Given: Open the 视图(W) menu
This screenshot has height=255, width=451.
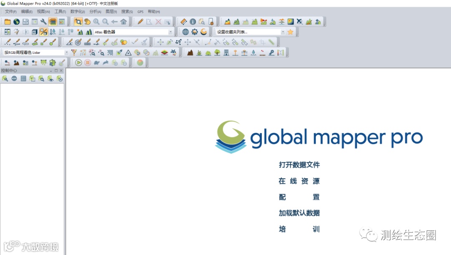Looking at the screenshot, I should coord(43,12).
